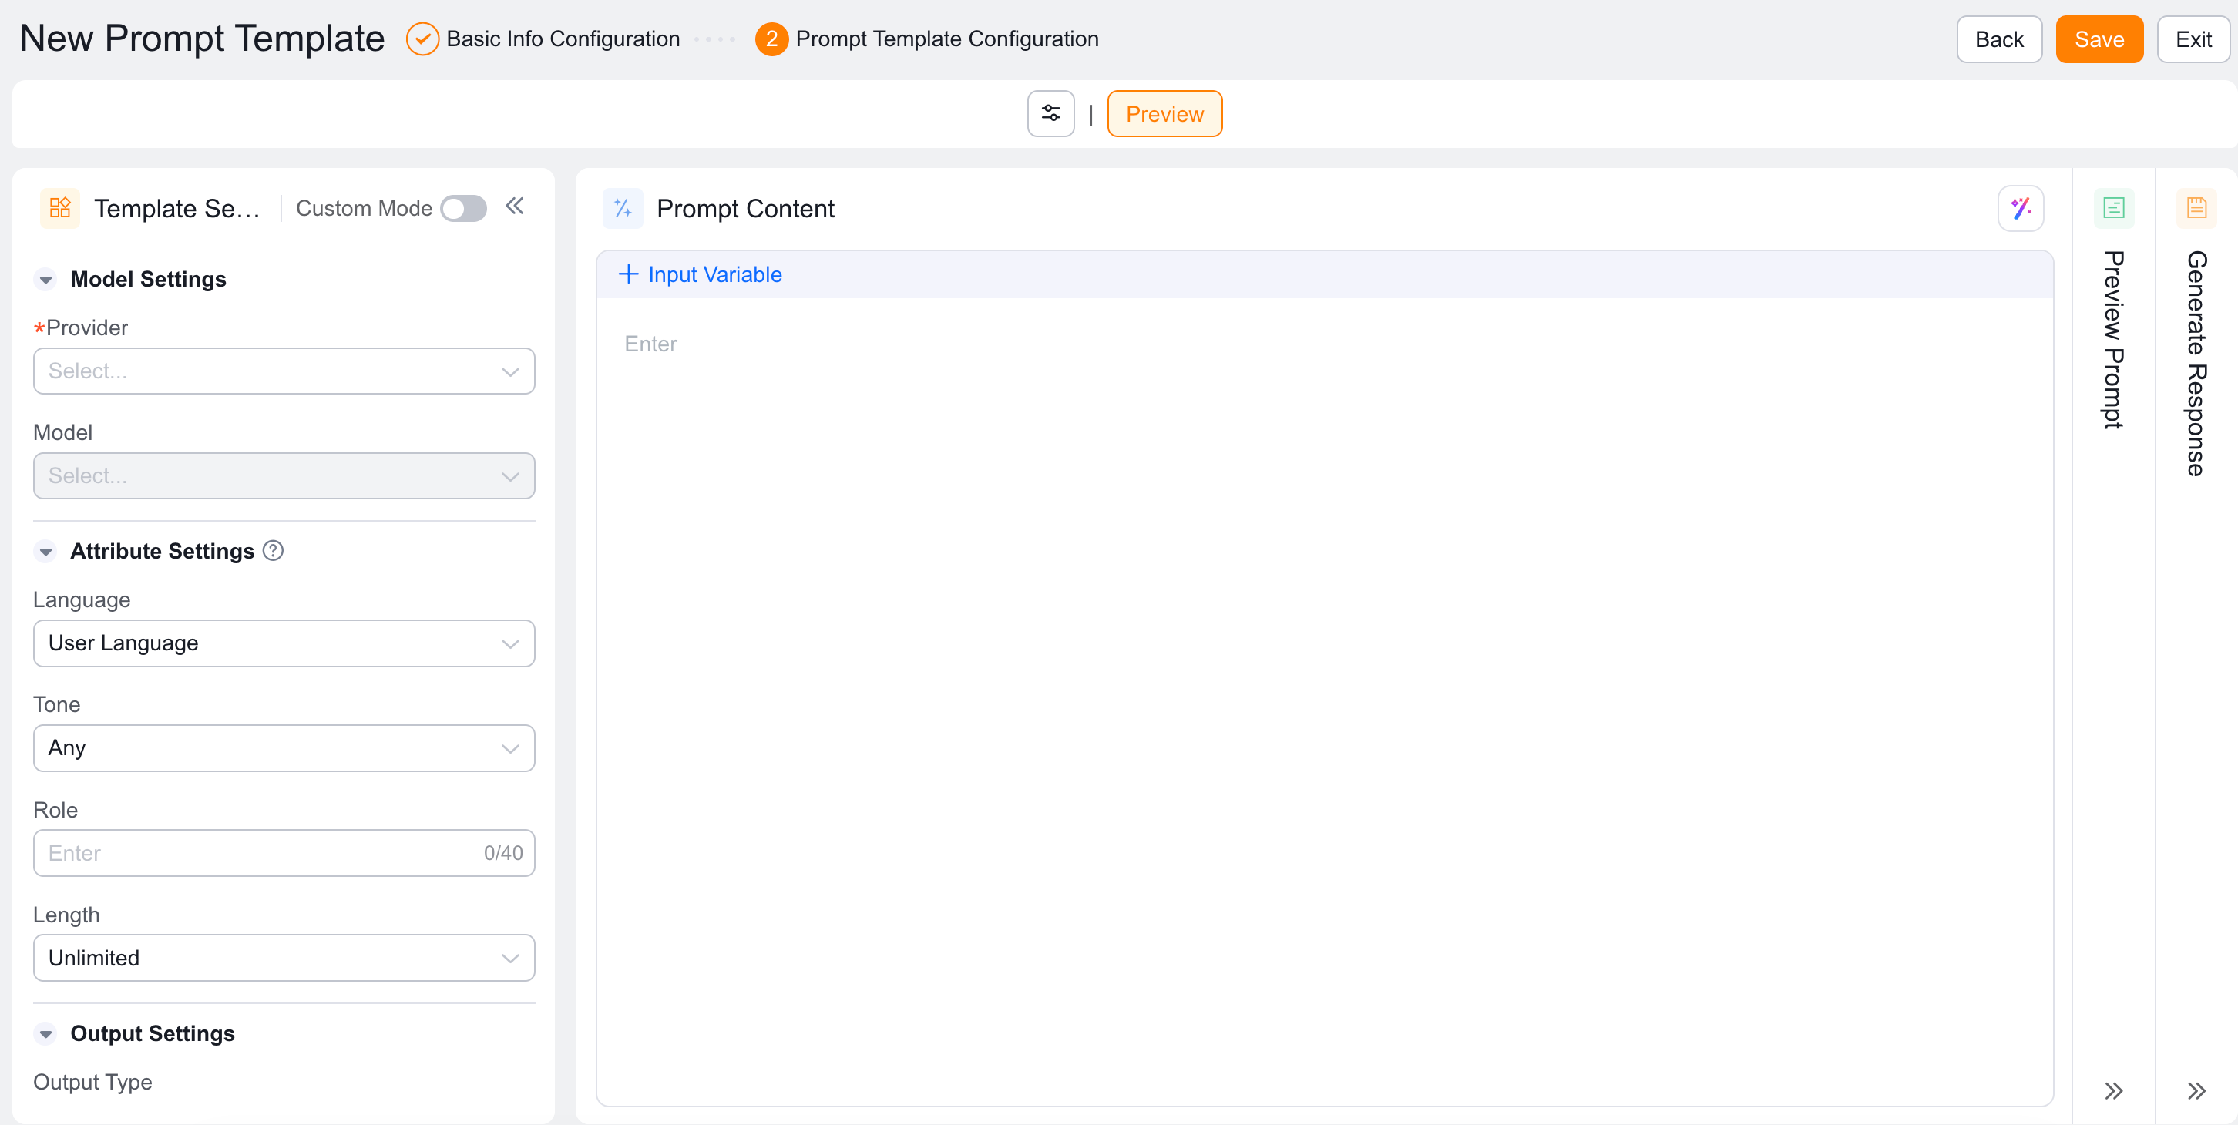
Task: Open the Tone dropdown showing Any
Action: coord(284,749)
